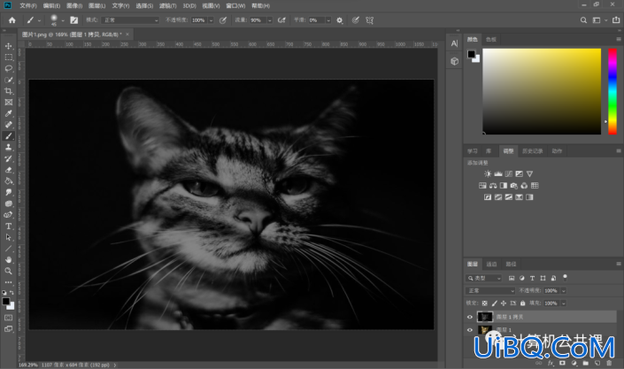This screenshot has width=624, height=369.
Task: Open the smoothing 0% slider arrow
Action: [x=328, y=19]
